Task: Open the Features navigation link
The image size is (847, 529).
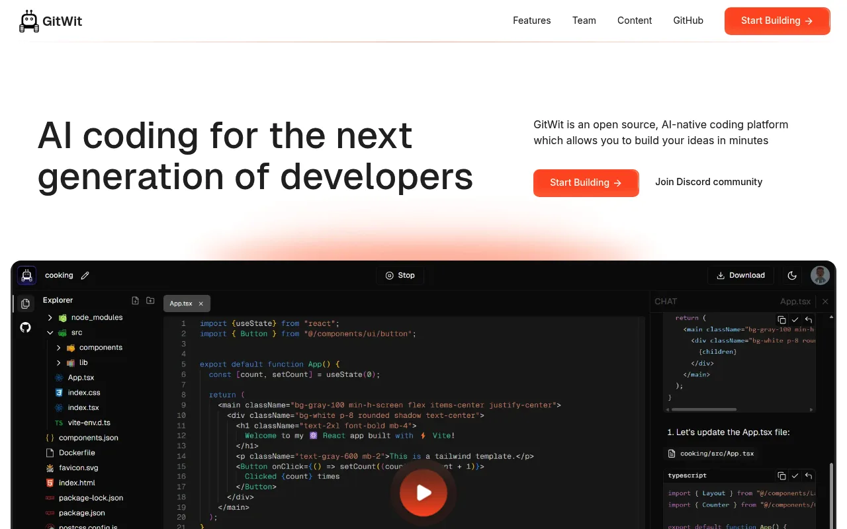Action: point(532,20)
